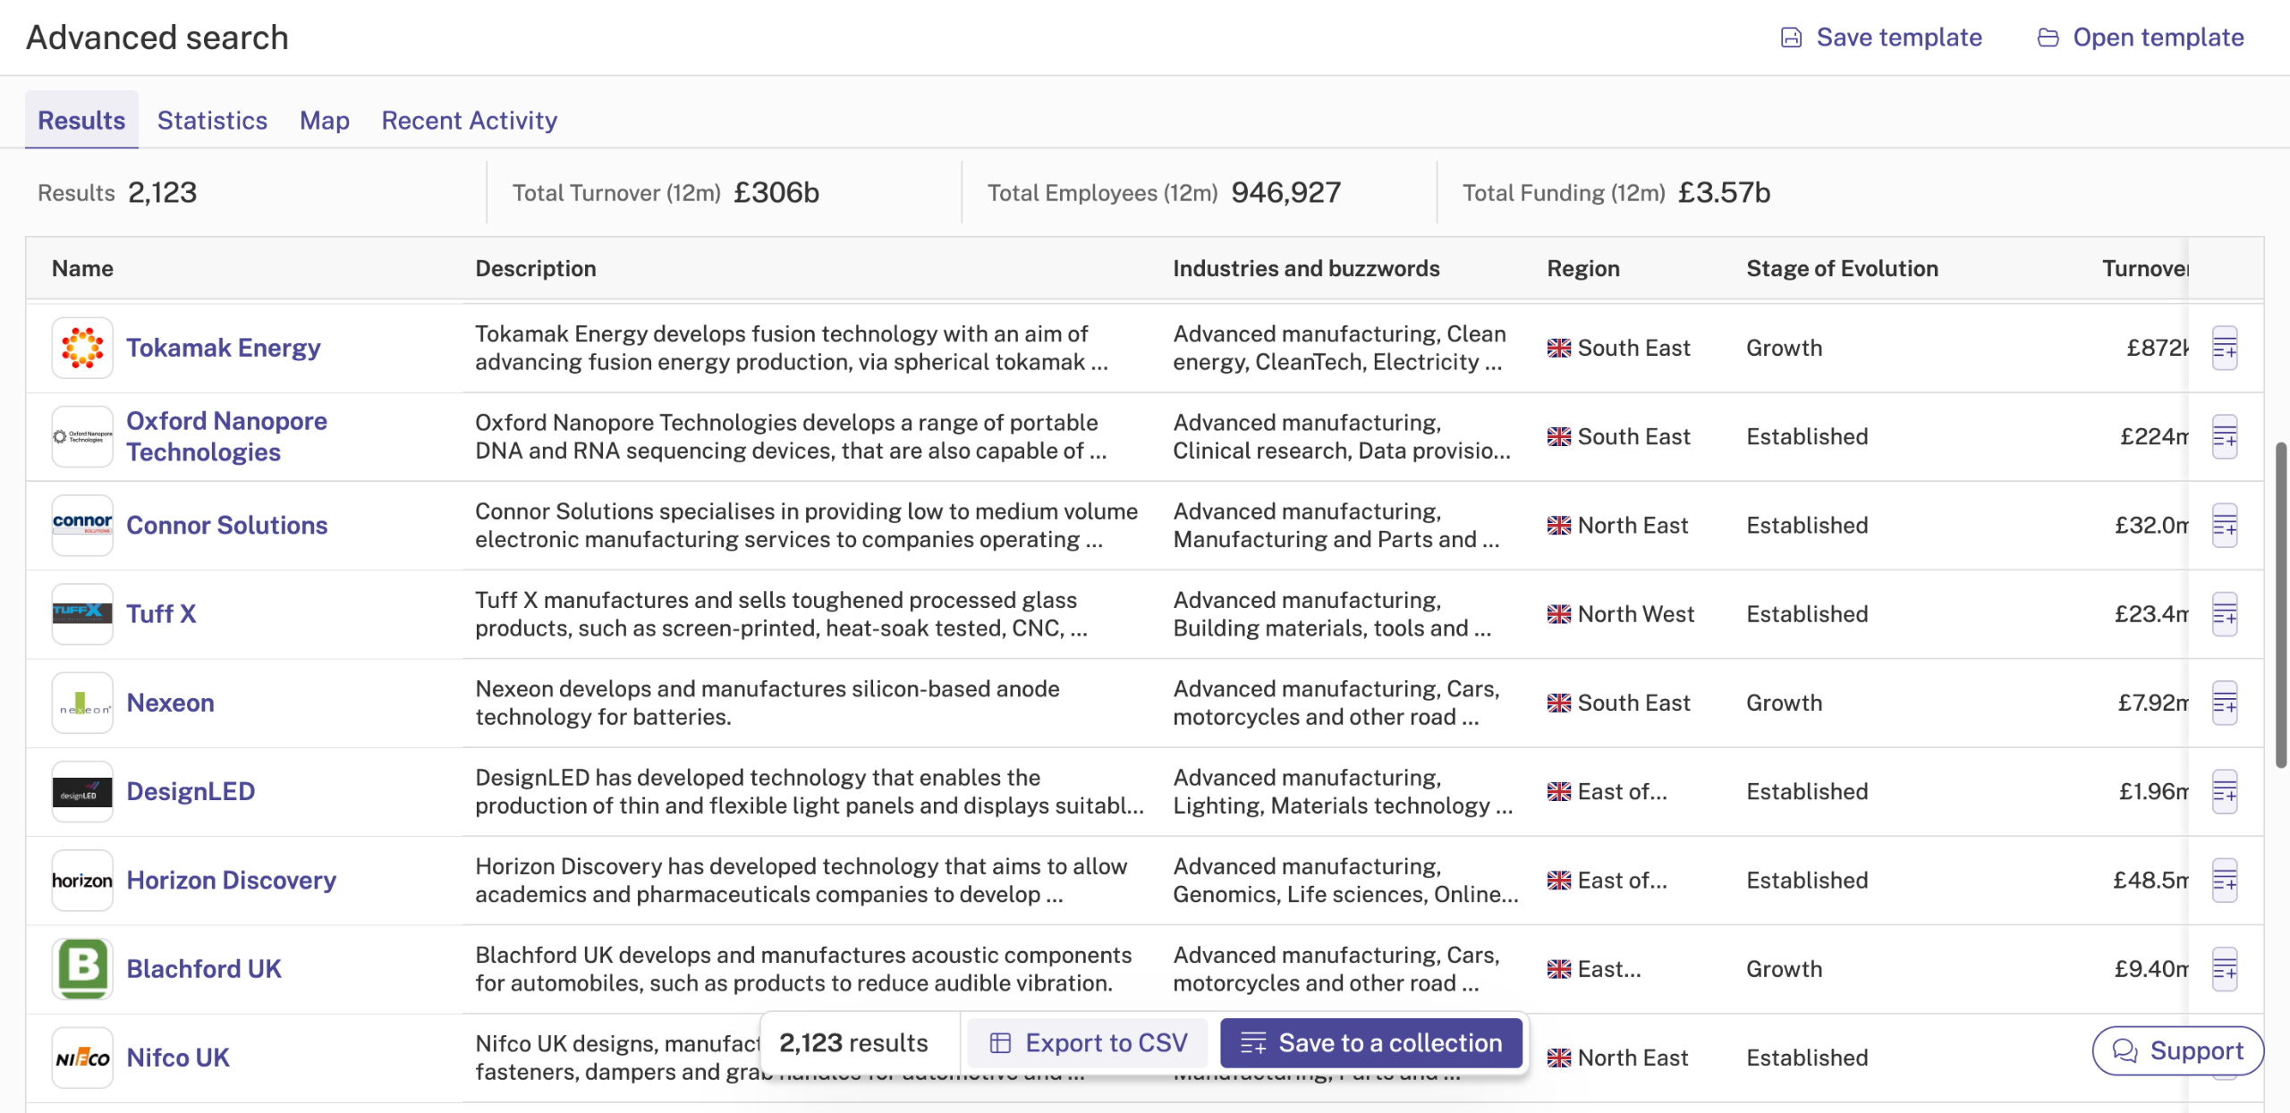
Task: Add Tokamak Energy to collection icon
Action: click(2225, 348)
